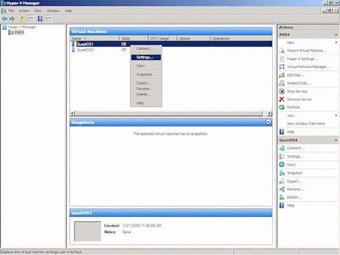Click the GuestOS2 virtual machine row icon
The height and width of the screenshot is (255, 340).
73,50
